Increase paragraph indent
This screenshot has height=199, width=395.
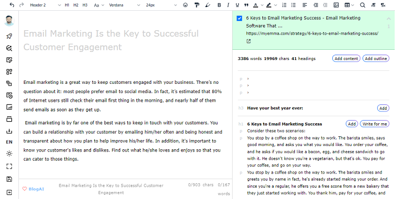point(315,5)
